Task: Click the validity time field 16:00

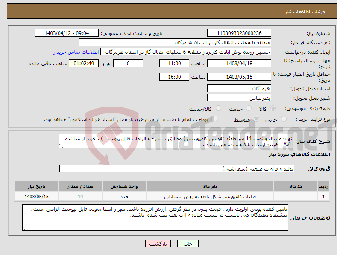Action: [174, 77]
